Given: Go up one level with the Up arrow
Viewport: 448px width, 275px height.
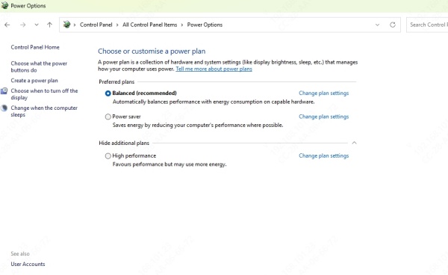Looking at the screenshot, I should pyautogui.click(x=50, y=25).
